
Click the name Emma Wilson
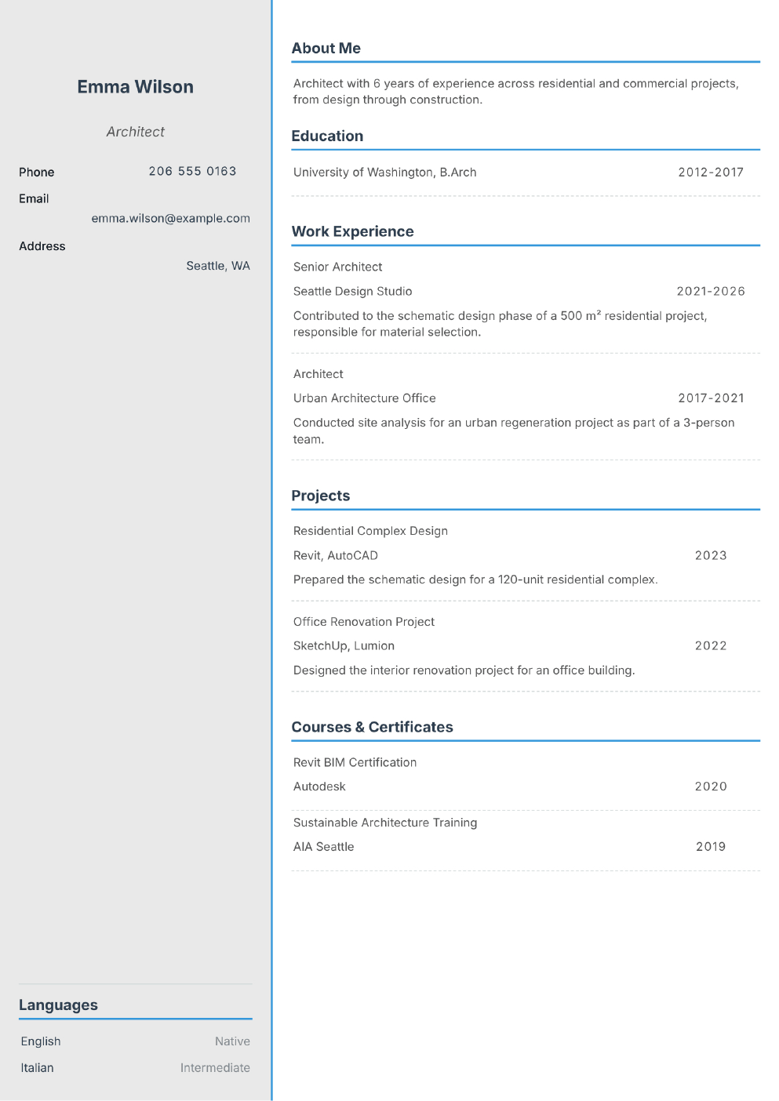[x=135, y=87]
